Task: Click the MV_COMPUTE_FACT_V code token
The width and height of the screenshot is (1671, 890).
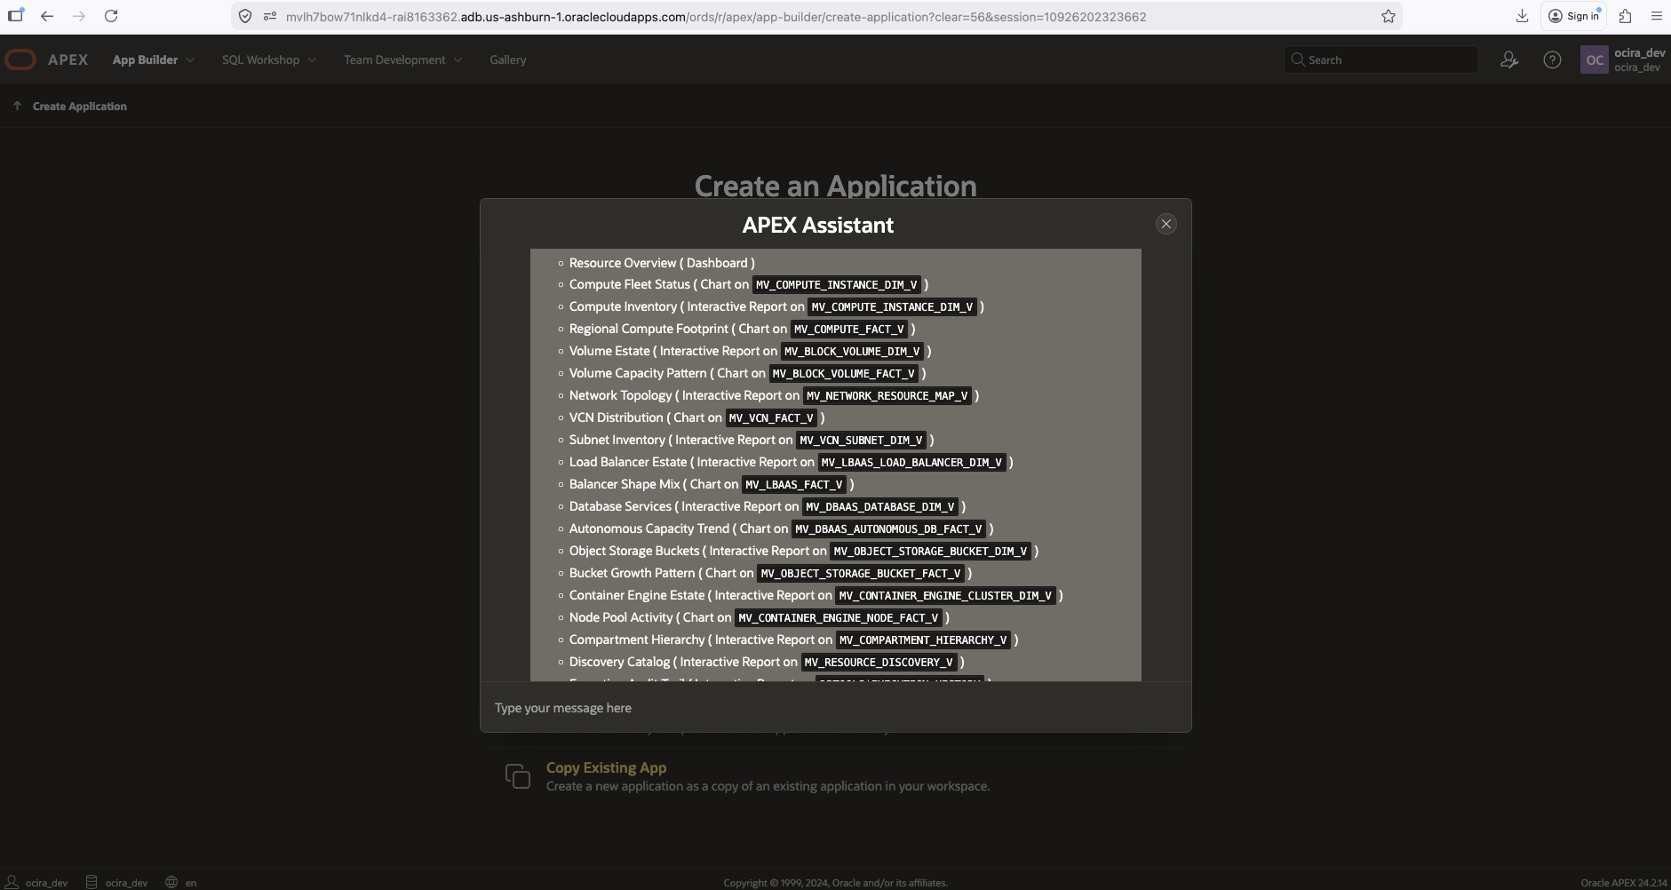Action: (x=849, y=329)
